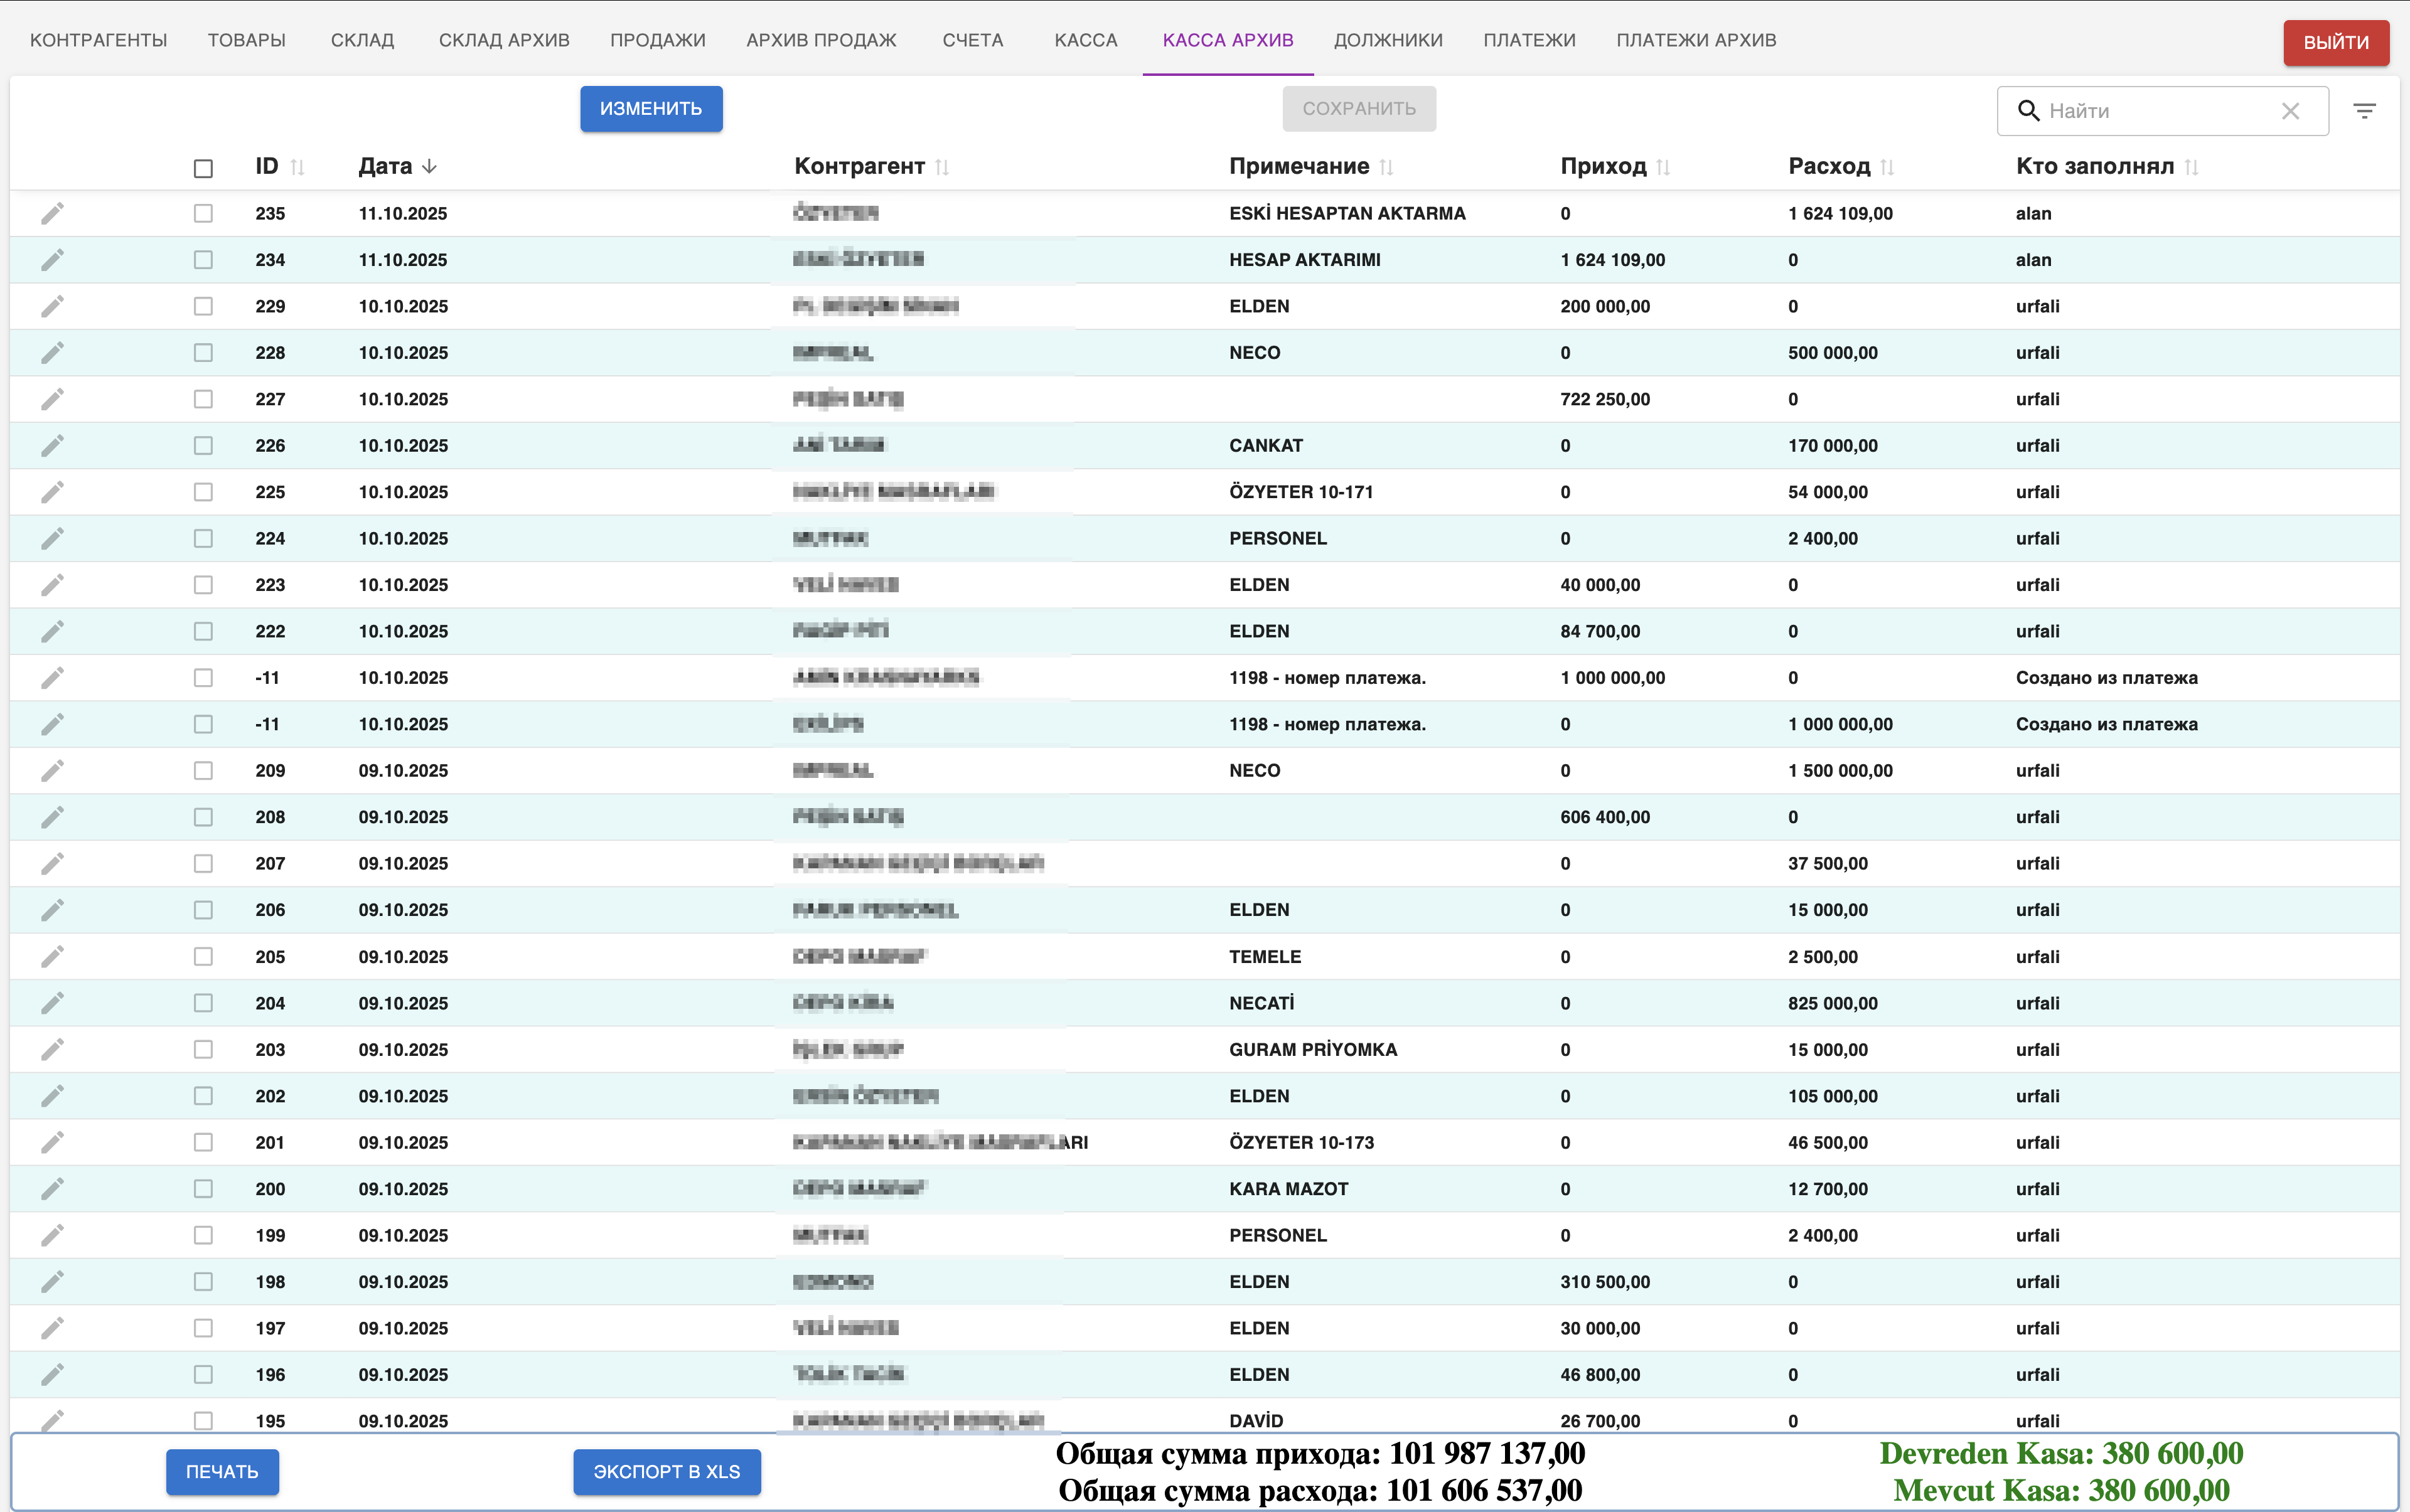Viewport: 2410px width, 1512px height.
Task: Sort by the ID column arrows
Action: click(297, 167)
